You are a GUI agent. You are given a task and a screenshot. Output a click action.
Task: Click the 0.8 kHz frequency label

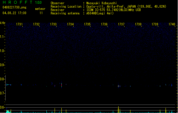tap(2, 79)
